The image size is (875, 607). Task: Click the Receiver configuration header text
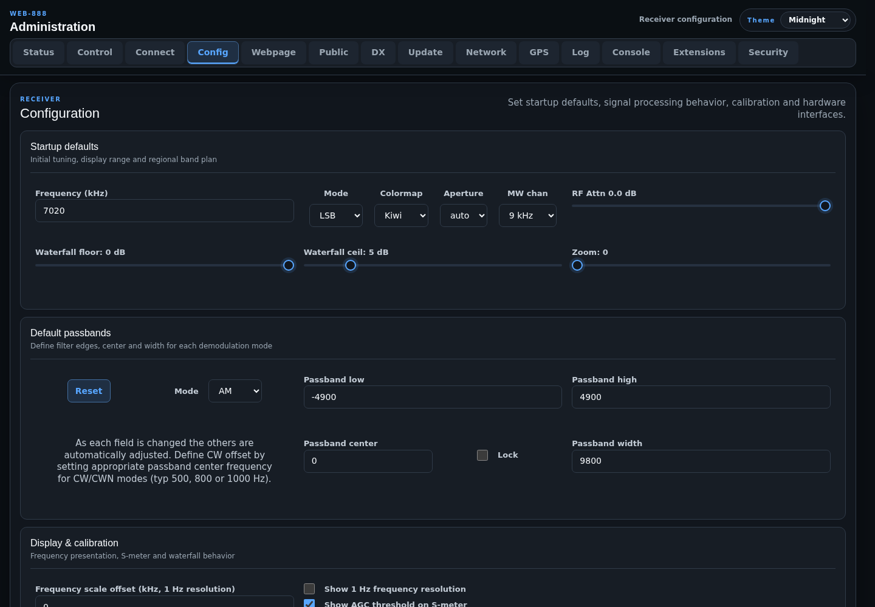(685, 19)
